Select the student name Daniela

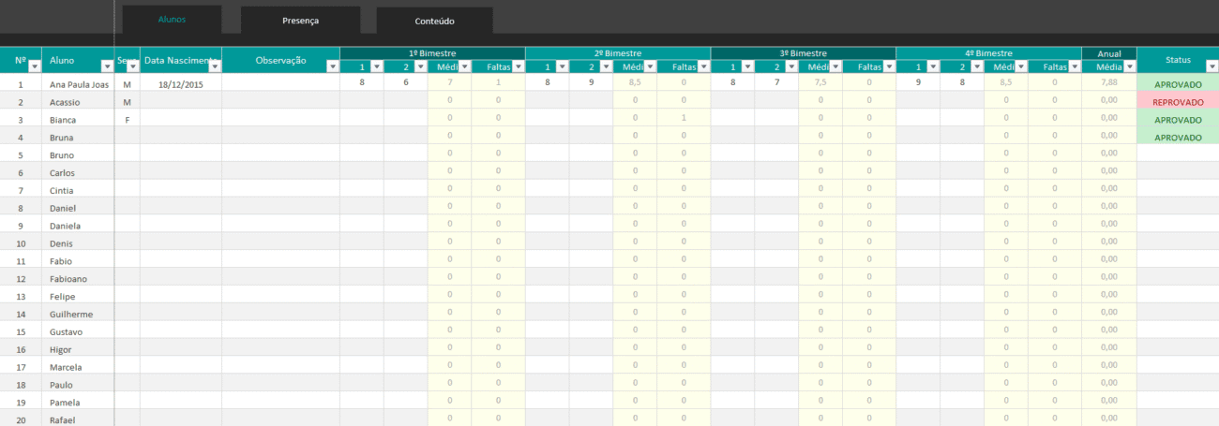click(x=65, y=226)
